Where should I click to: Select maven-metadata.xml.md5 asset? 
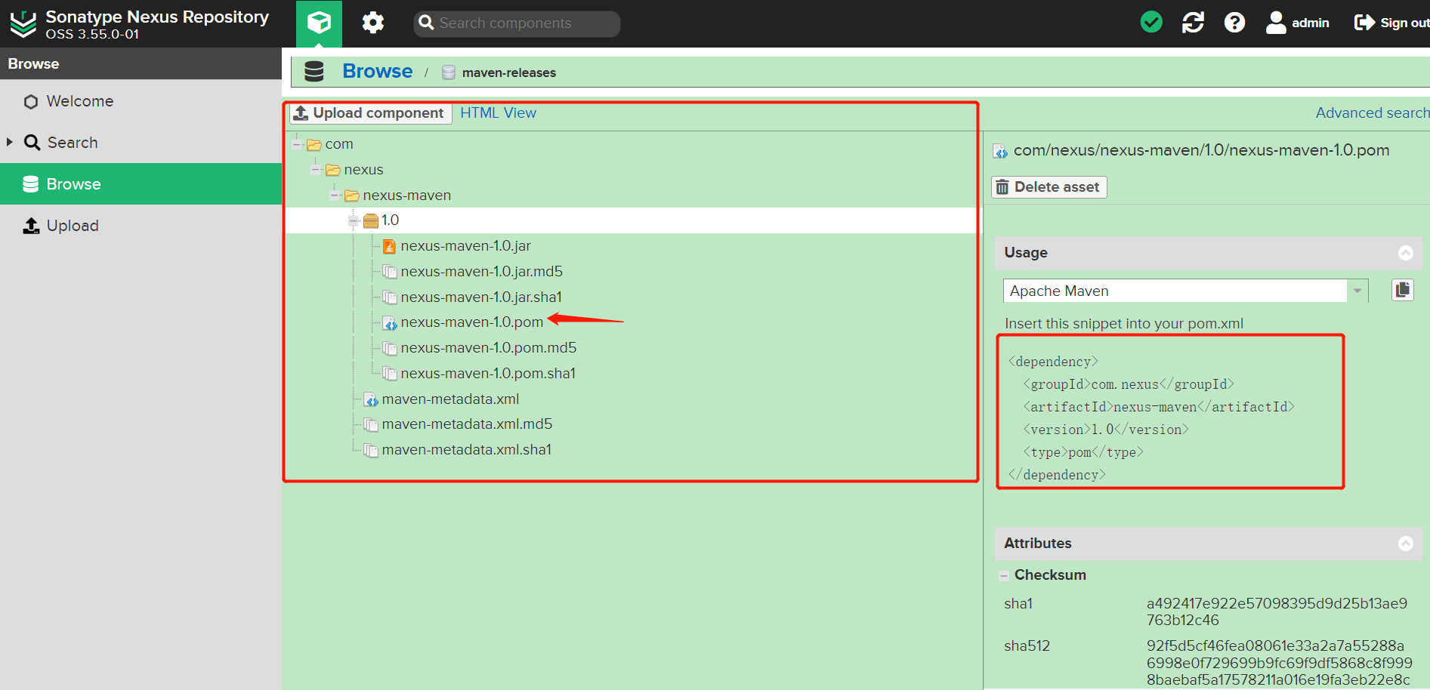[467, 424]
